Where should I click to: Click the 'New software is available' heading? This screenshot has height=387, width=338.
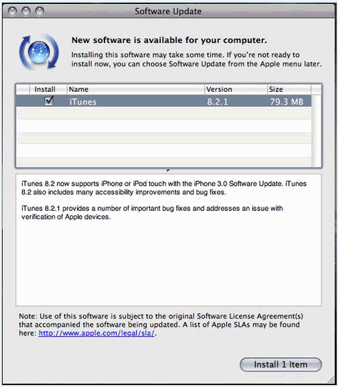169,40
